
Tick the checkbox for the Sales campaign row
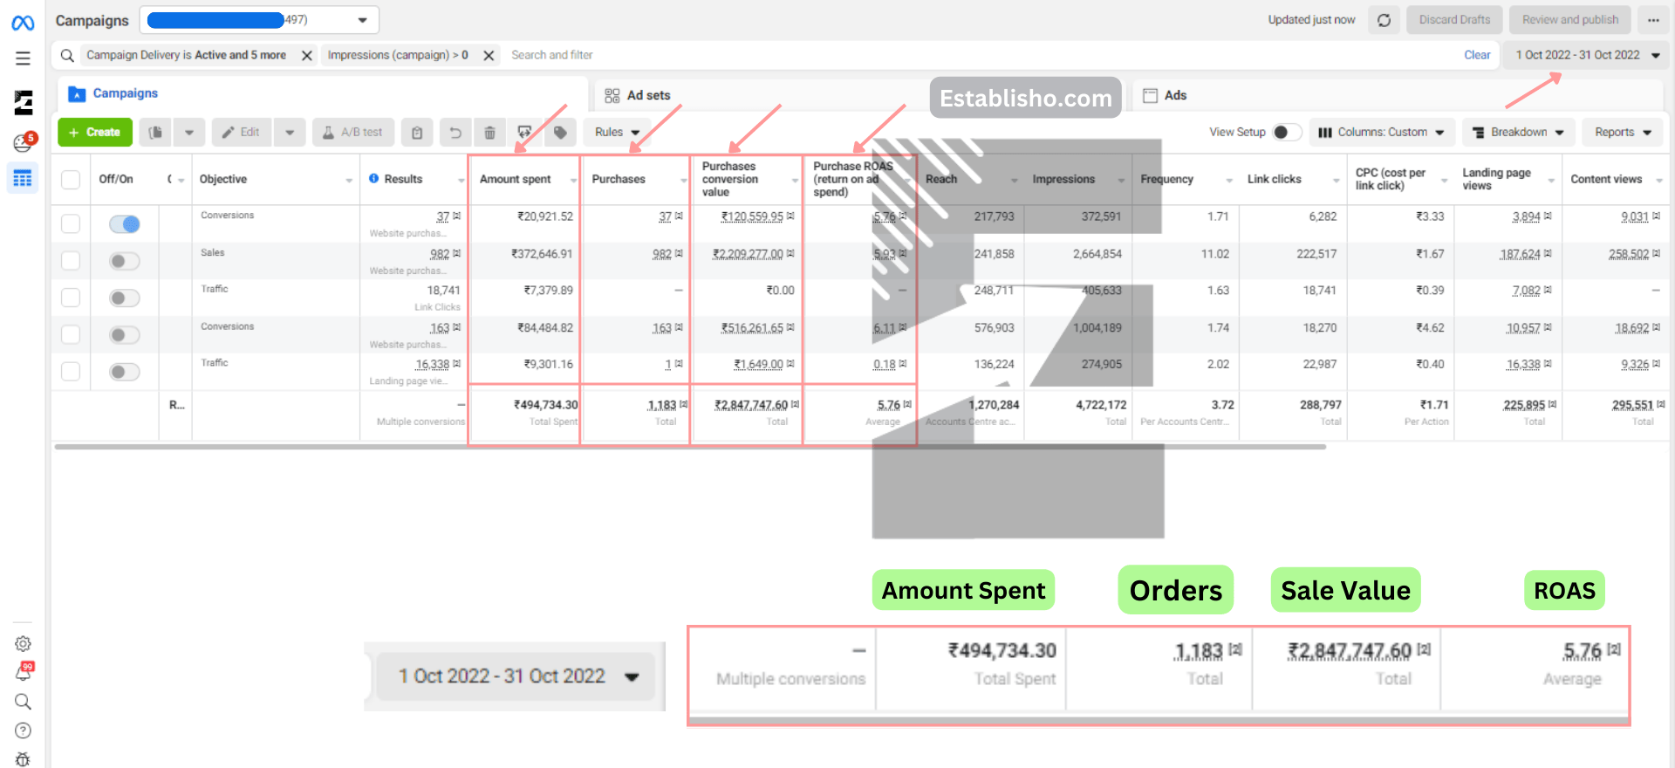[71, 261]
